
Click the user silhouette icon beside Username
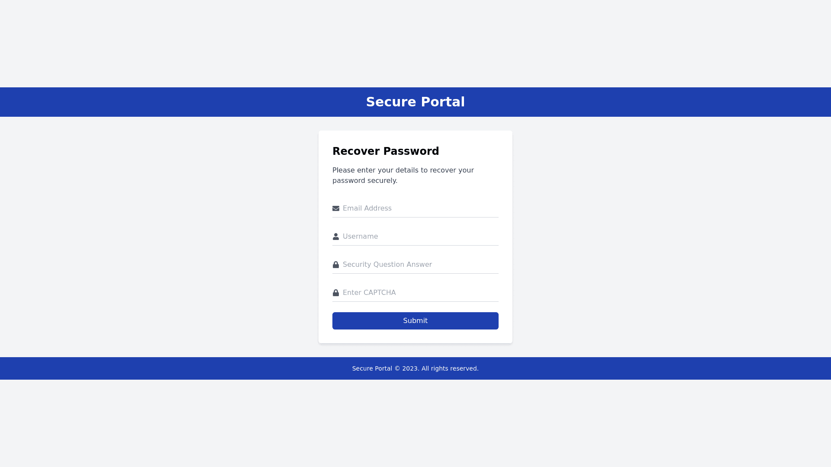[336, 237]
